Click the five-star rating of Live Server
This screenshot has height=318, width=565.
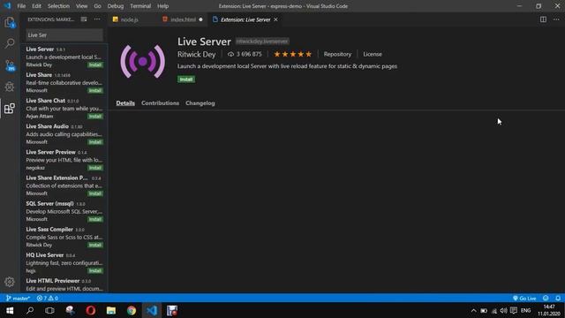[292, 55]
